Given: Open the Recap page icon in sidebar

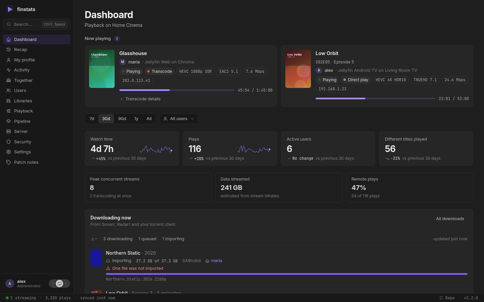Looking at the screenshot, I should 8,50.
